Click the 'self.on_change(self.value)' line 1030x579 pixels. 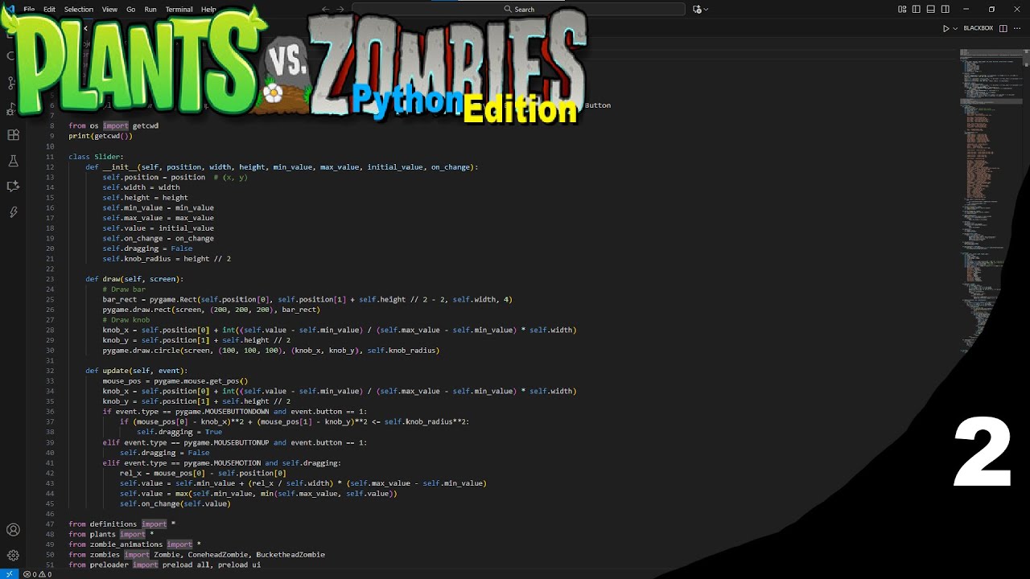175,504
